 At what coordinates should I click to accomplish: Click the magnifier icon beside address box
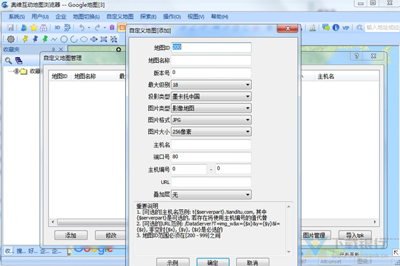tap(359, 27)
